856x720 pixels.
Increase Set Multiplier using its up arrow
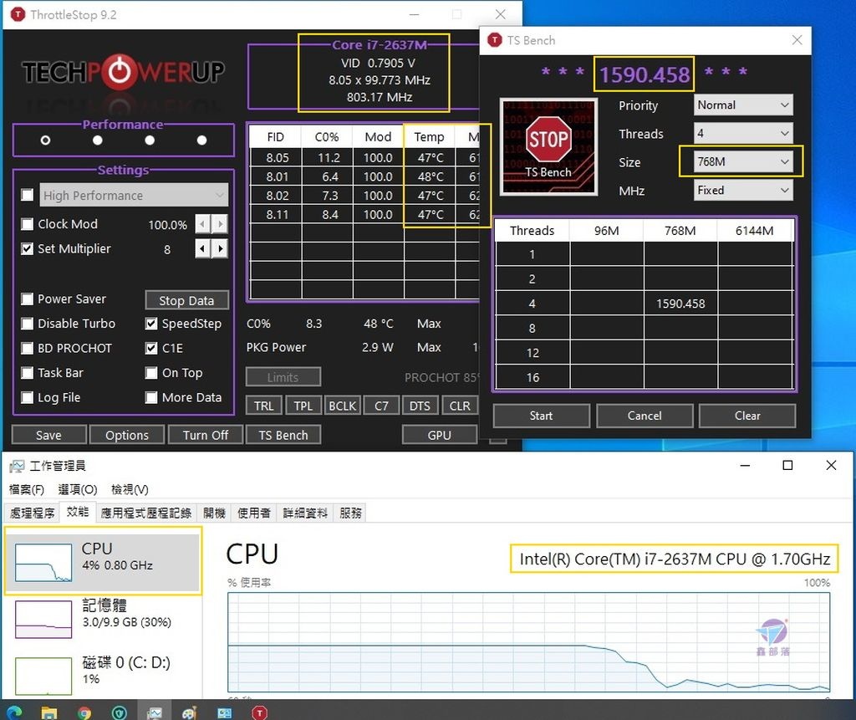[x=219, y=248]
